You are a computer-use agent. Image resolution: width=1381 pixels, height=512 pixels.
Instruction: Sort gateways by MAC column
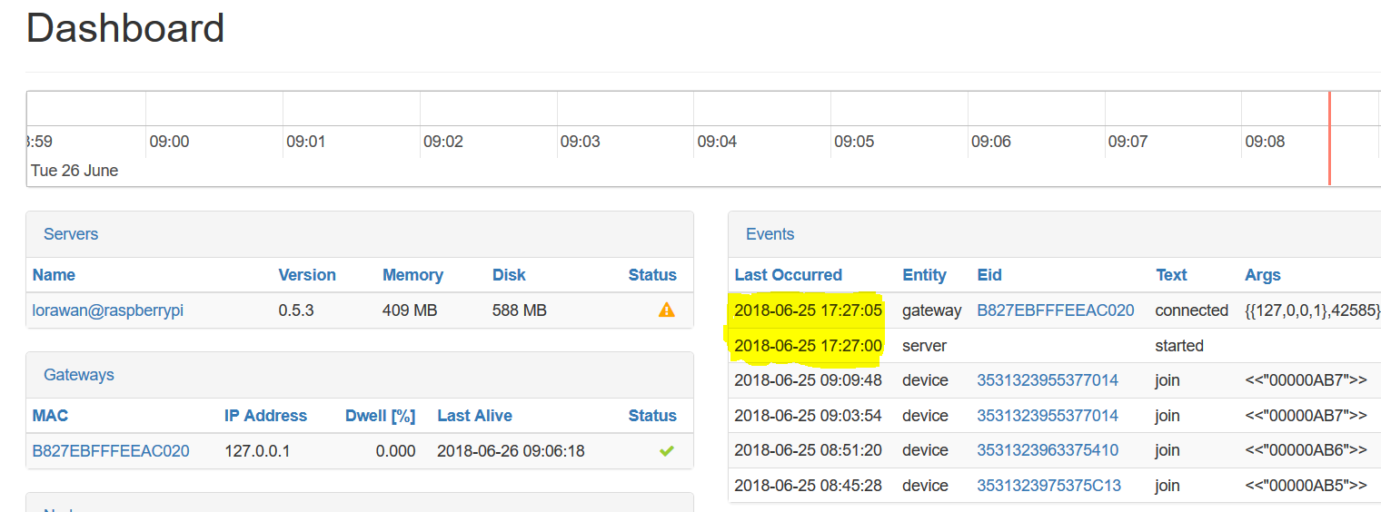click(x=50, y=416)
